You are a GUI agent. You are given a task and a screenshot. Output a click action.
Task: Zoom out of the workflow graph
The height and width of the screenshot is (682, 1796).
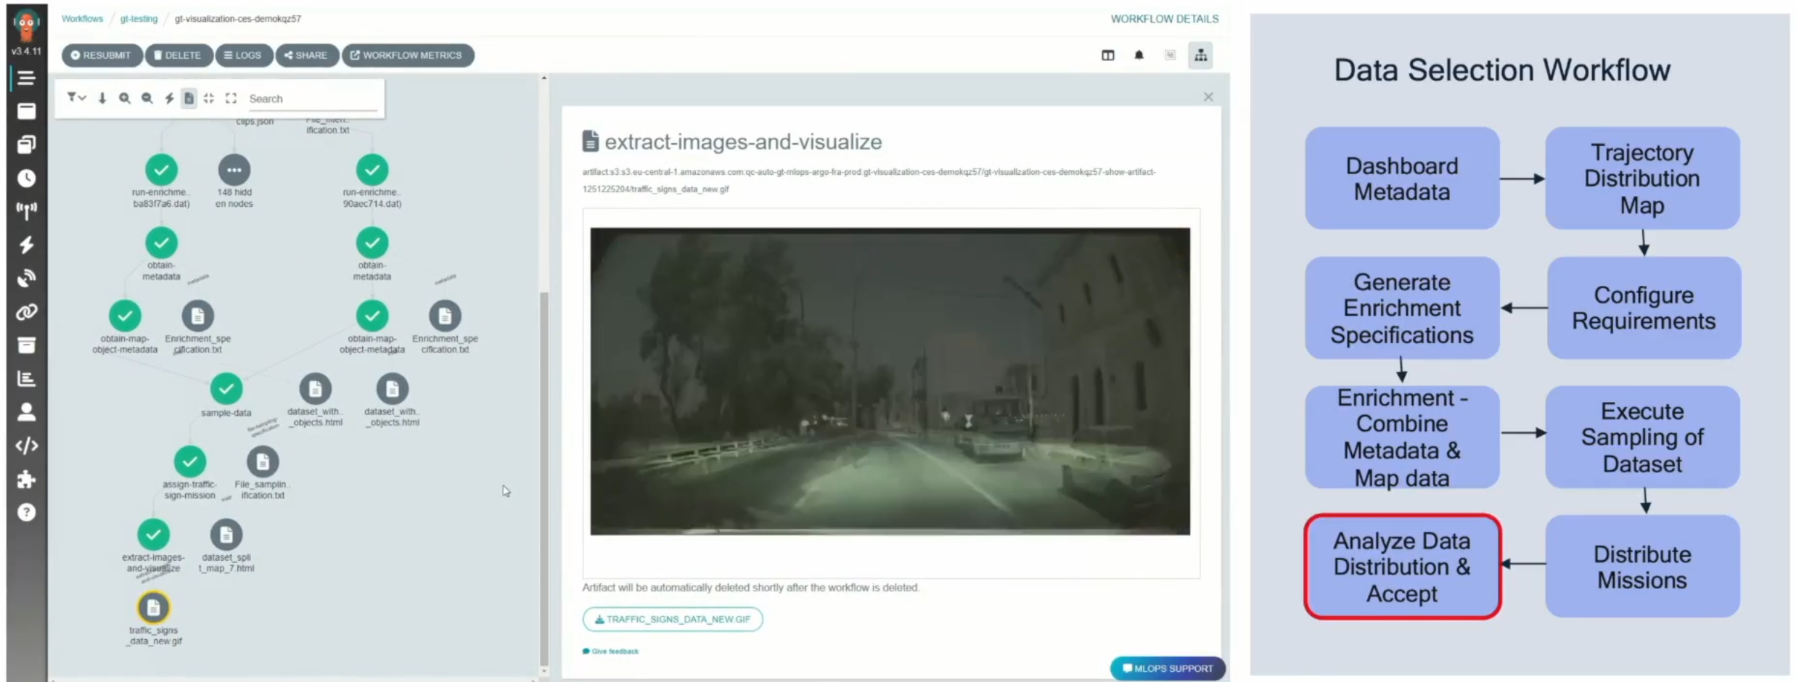[x=147, y=99]
